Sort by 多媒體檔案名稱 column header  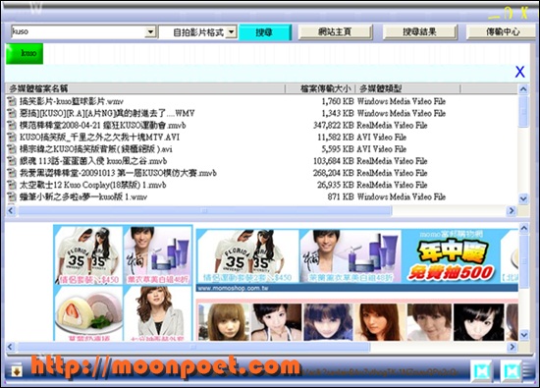point(144,88)
